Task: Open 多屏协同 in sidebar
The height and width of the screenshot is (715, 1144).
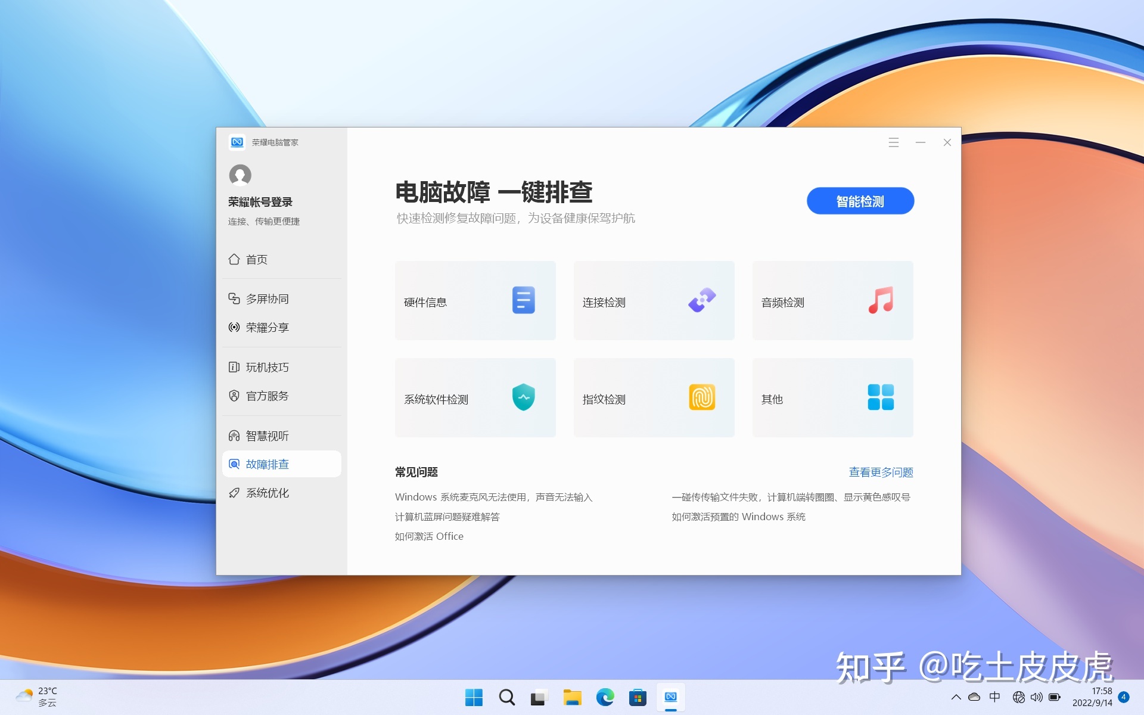Action: pyautogui.click(x=282, y=299)
